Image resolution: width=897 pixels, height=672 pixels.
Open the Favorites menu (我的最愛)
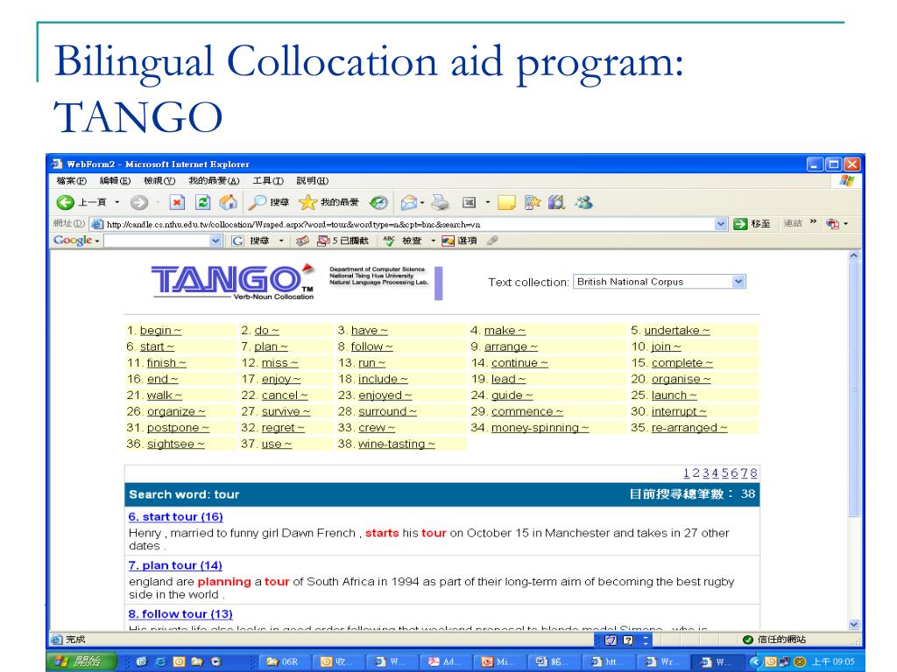tap(214, 180)
